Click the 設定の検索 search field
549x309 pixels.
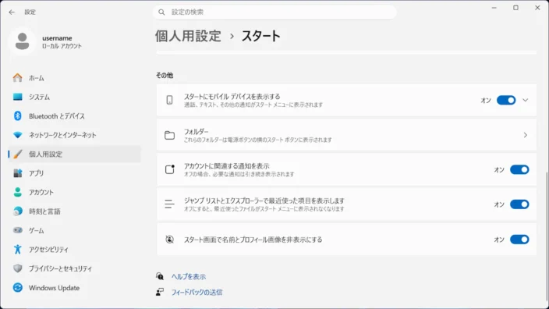click(x=274, y=12)
